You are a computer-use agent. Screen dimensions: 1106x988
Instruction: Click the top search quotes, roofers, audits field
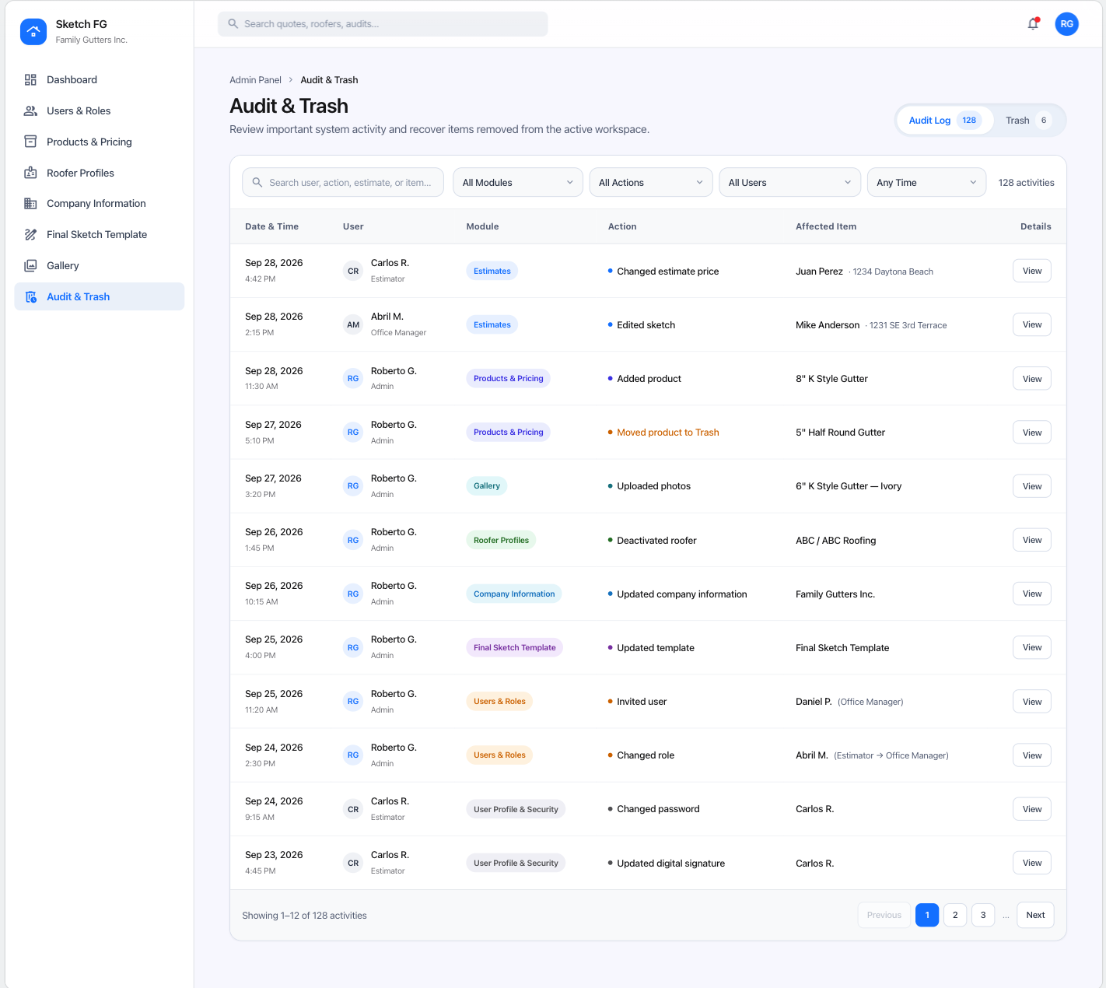click(x=383, y=24)
